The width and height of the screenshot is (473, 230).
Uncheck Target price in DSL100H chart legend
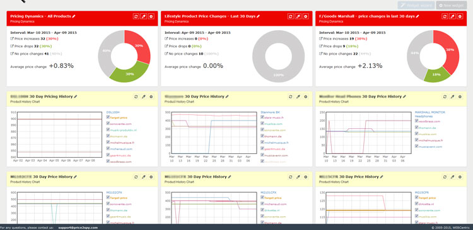coord(108,118)
